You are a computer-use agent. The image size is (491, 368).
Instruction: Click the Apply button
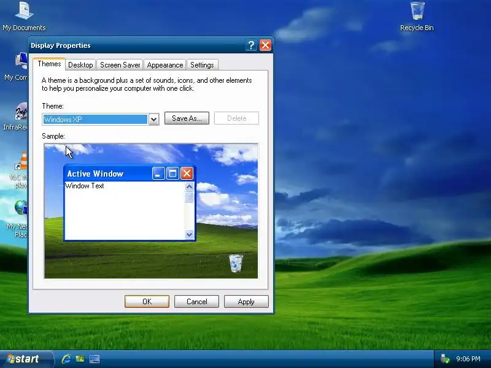point(246,301)
